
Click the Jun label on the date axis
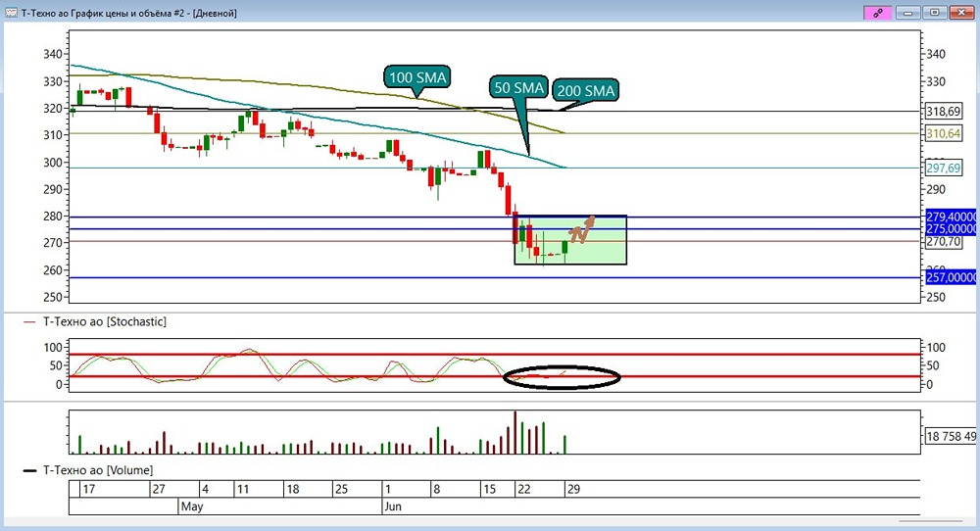(x=393, y=507)
